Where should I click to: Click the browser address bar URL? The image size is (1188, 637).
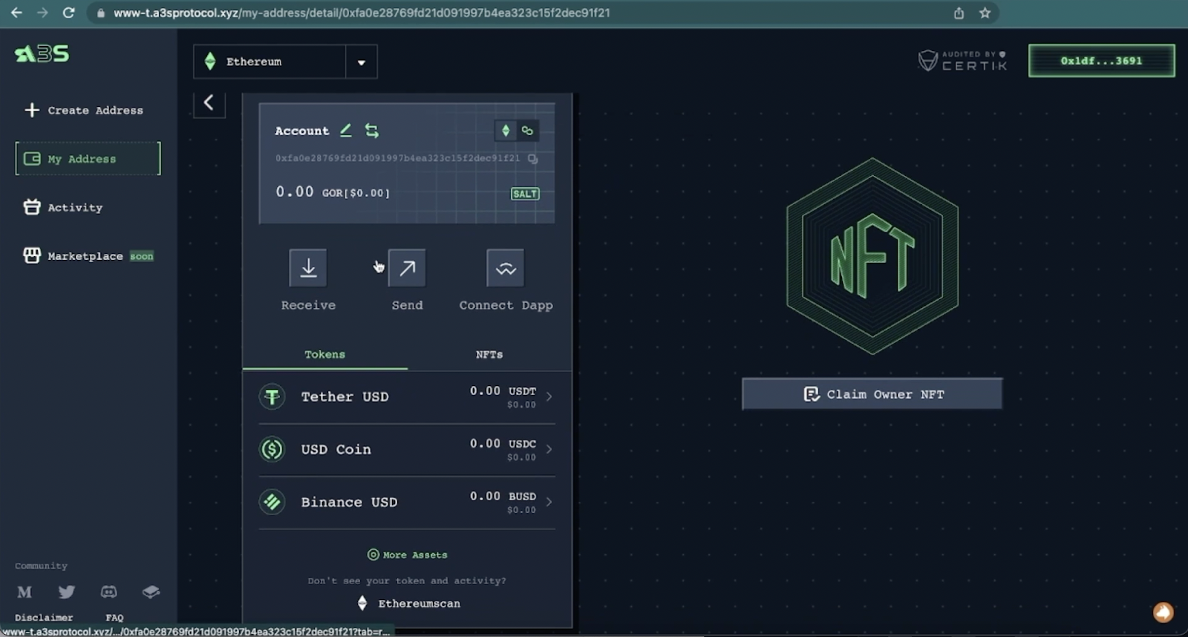pos(362,13)
